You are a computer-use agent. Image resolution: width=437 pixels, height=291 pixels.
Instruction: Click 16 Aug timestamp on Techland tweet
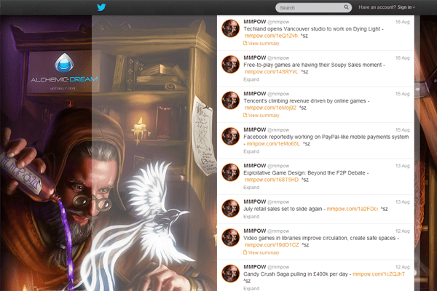tap(403, 22)
